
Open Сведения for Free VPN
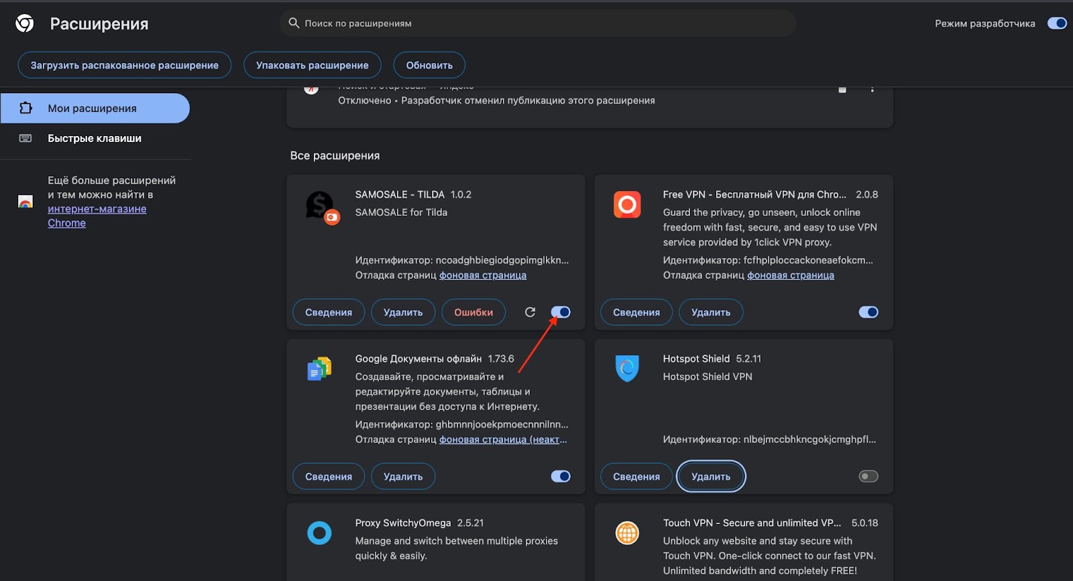tap(636, 312)
